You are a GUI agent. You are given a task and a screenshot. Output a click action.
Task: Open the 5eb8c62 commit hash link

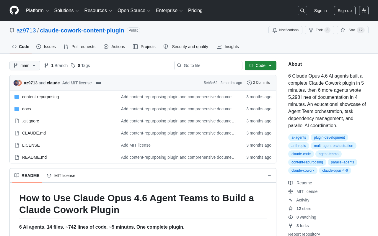[211, 83]
